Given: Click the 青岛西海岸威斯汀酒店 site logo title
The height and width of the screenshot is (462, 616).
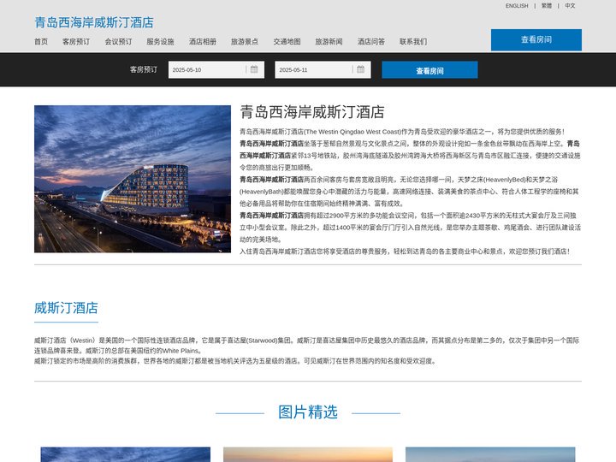Looking at the screenshot, I should click(94, 22).
